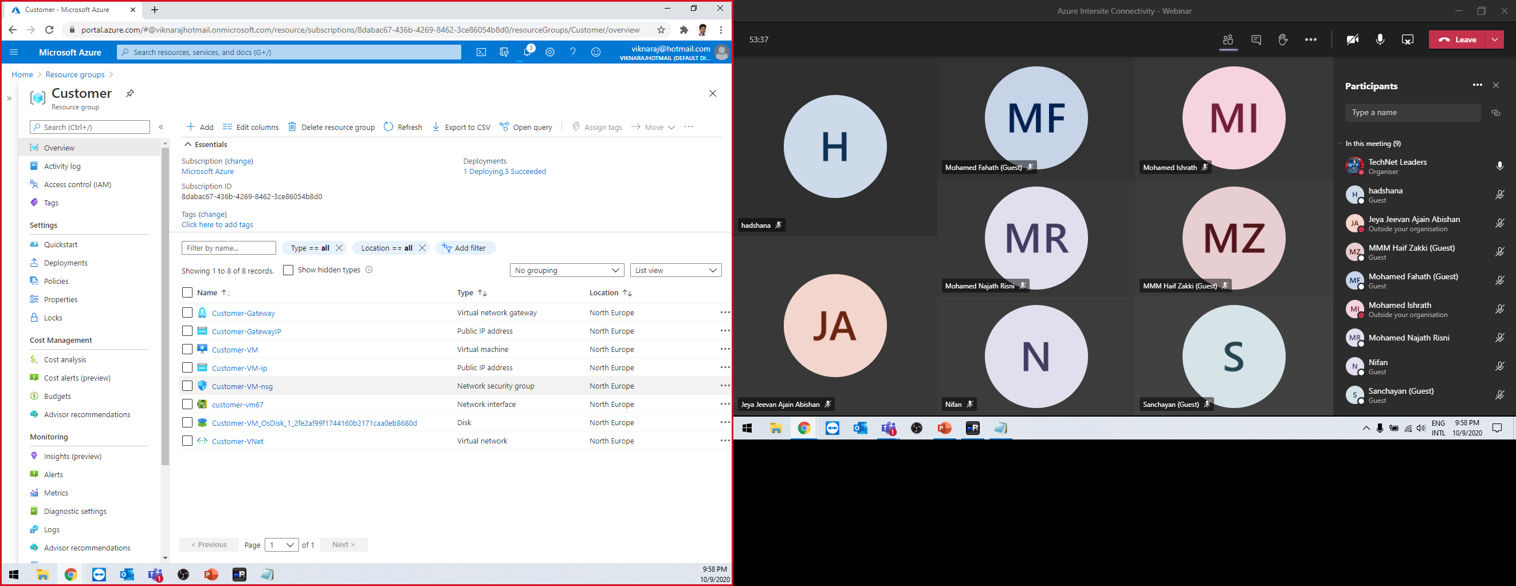
Task: Open Azure help question mark
Action: [x=572, y=52]
